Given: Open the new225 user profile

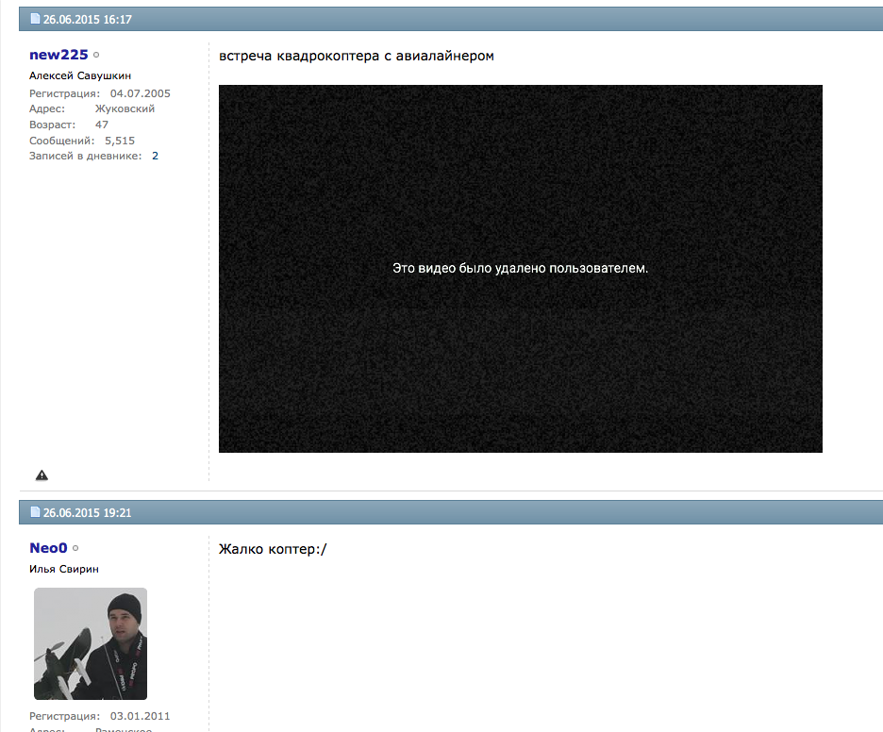Looking at the screenshot, I should [58, 55].
